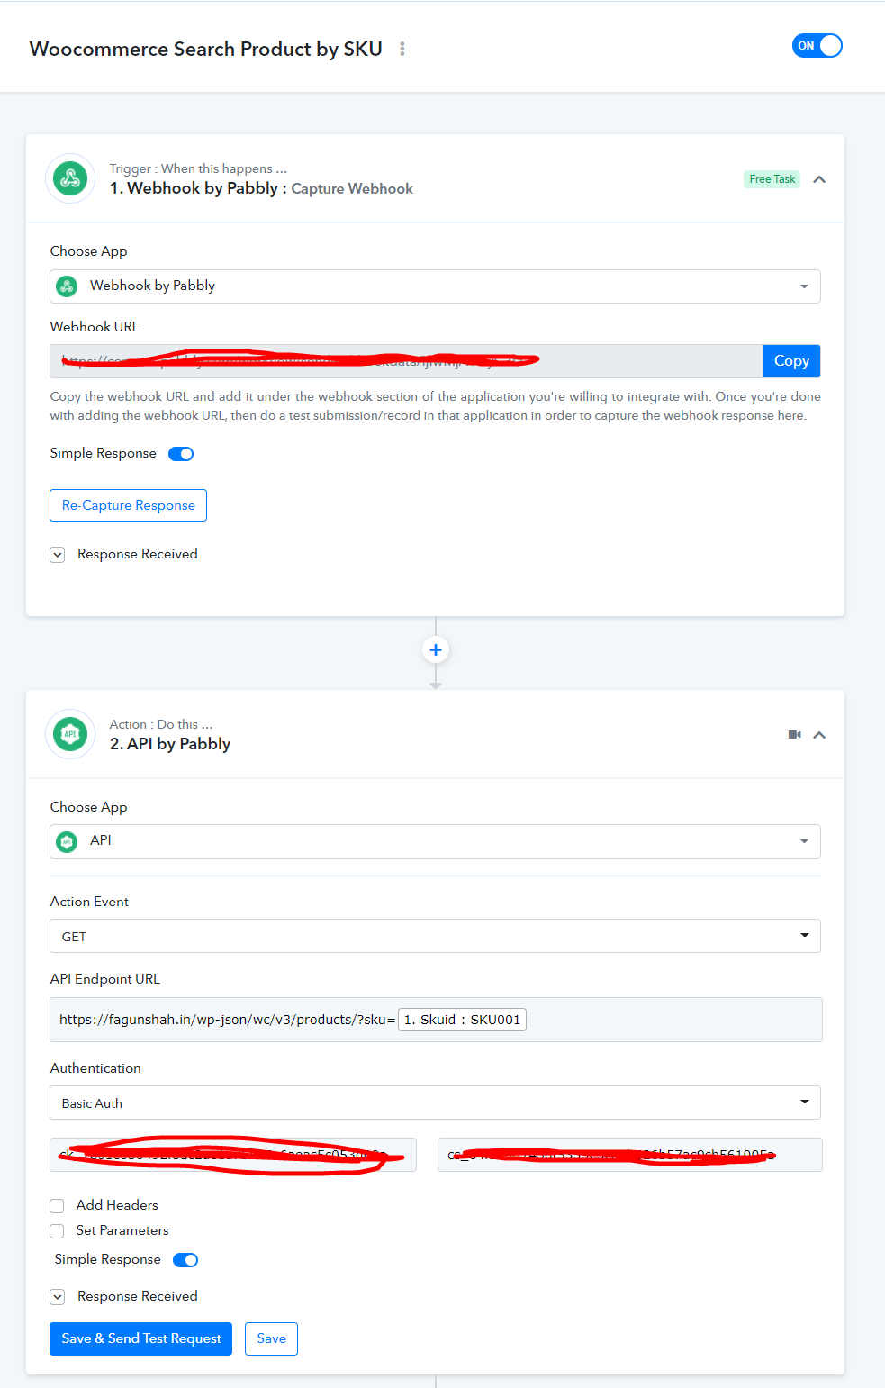Check the Add Headers checkbox
The width and height of the screenshot is (885, 1388).
[57, 1206]
